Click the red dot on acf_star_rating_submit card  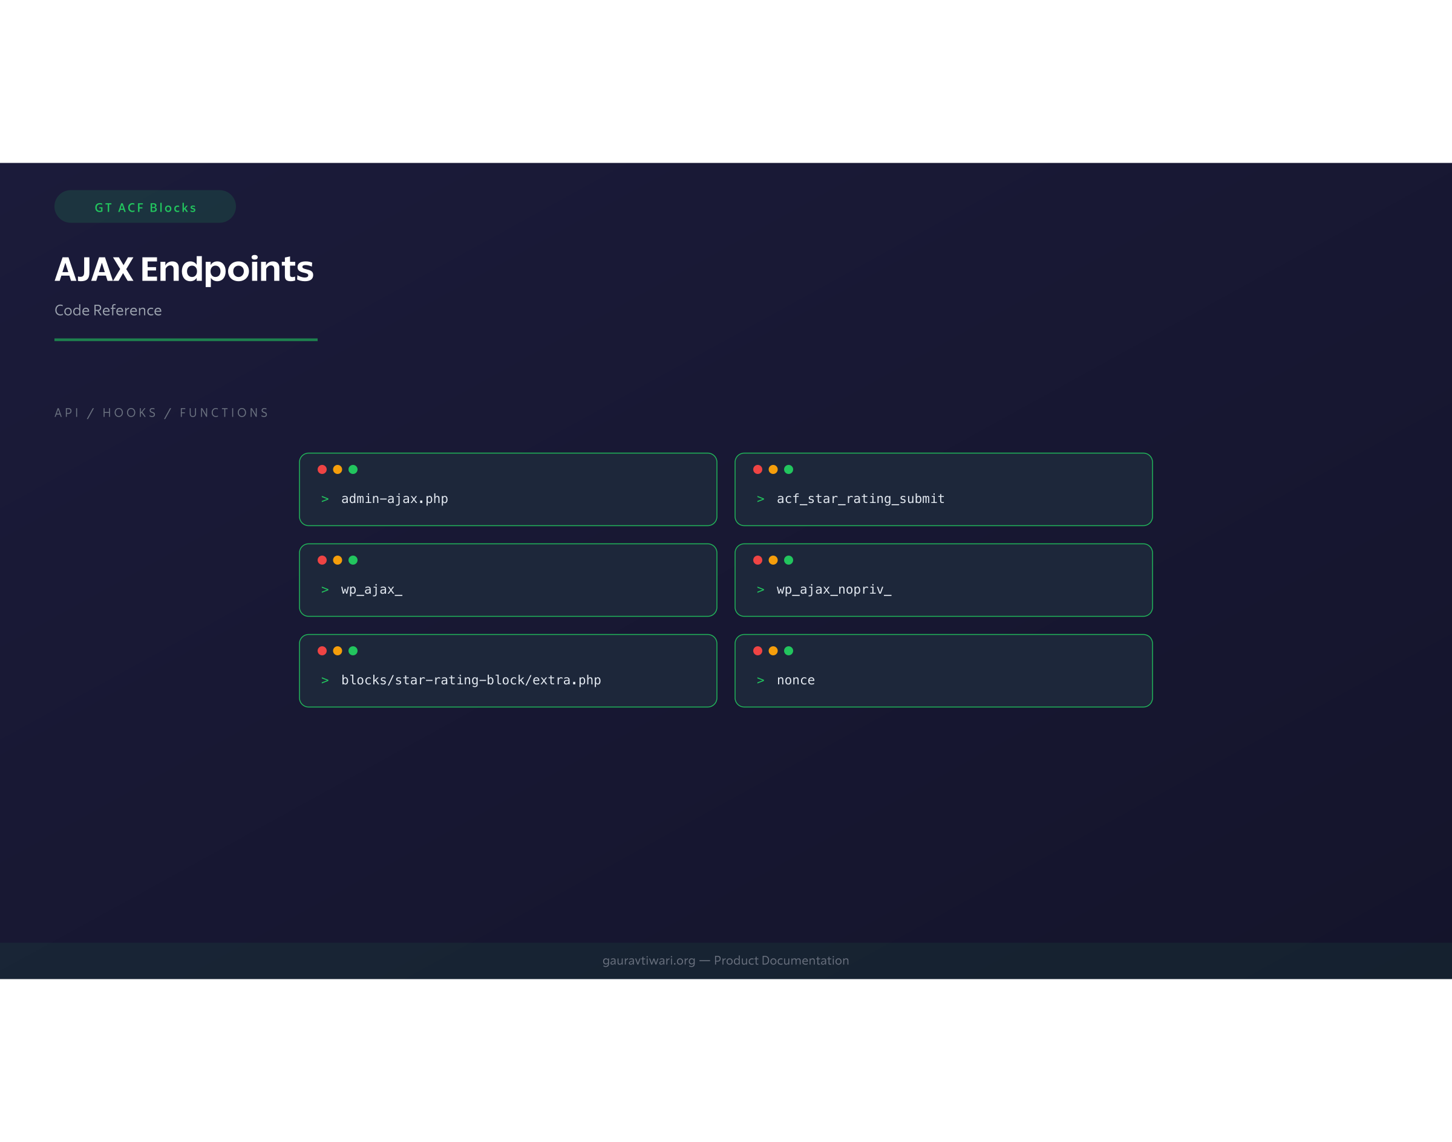point(758,469)
